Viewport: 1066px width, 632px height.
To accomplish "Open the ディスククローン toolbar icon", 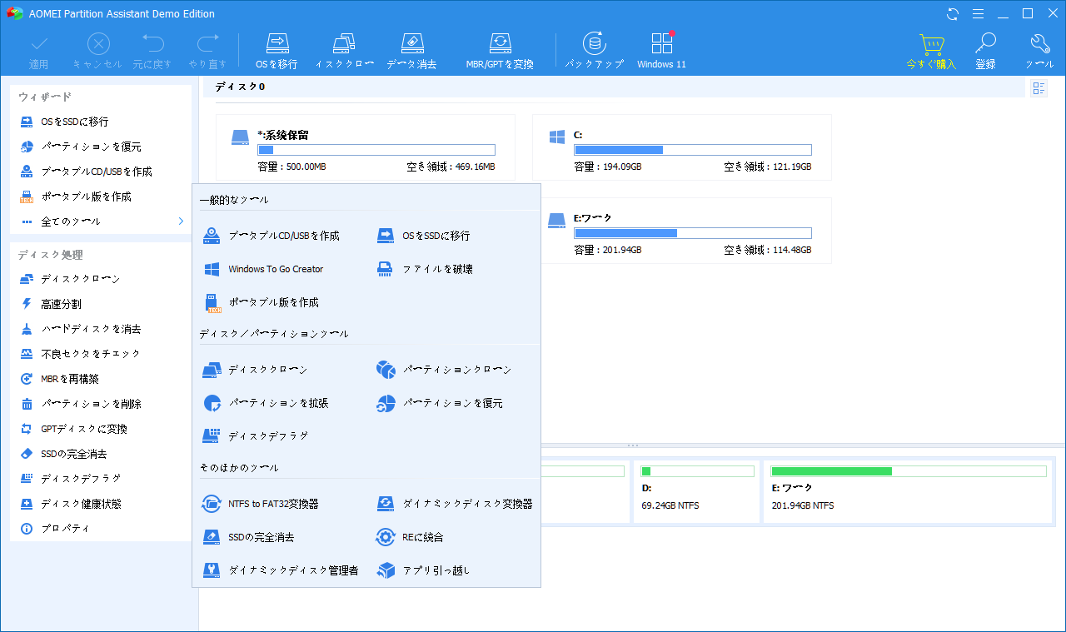I will point(344,51).
